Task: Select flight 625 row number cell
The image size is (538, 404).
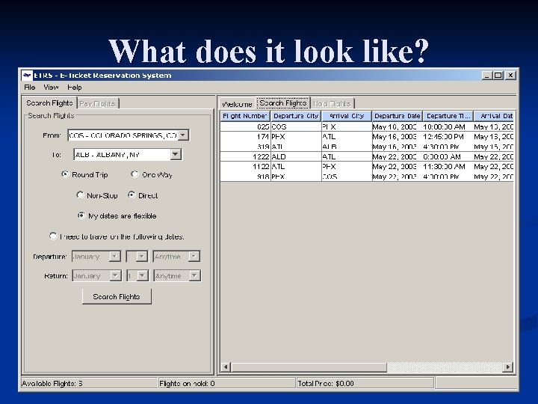Action: click(245, 126)
